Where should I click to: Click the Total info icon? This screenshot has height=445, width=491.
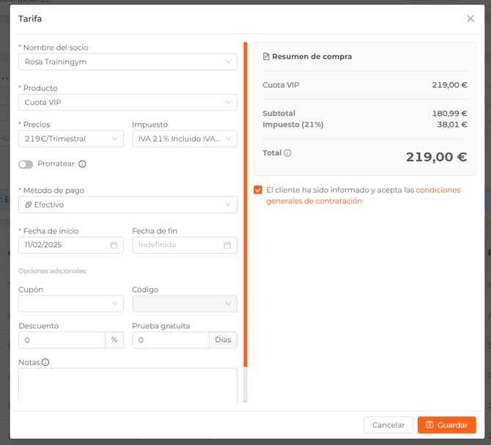click(287, 153)
